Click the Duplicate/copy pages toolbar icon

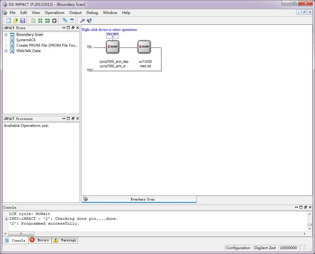coord(33,21)
